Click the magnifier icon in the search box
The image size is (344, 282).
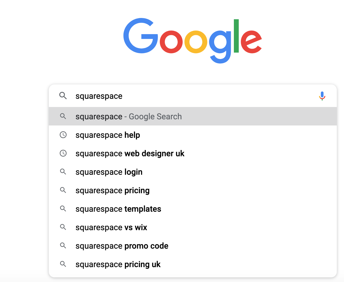point(63,96)
